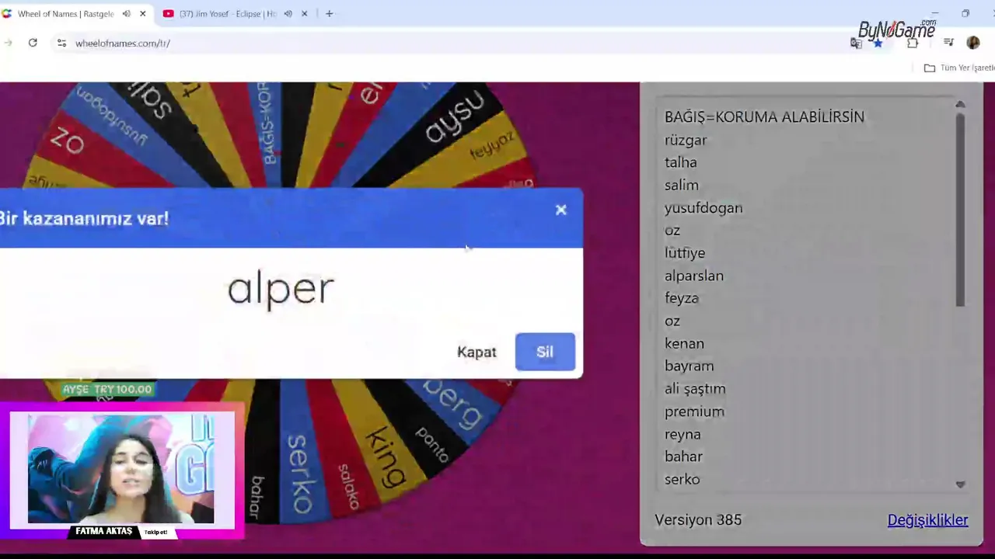This screenshot has width=995, height=559.
Task: Switch to Wheel of Names tab
Action: pos(65,14)
